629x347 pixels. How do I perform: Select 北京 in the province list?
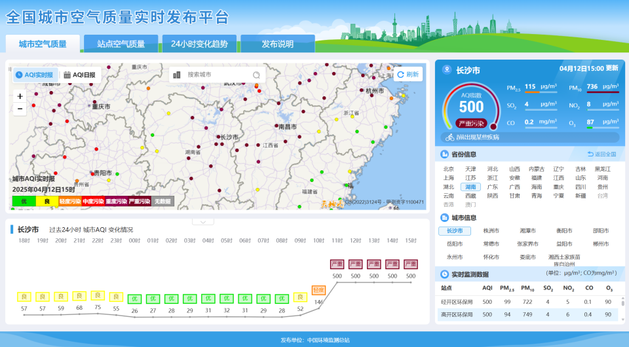(449, 169)
